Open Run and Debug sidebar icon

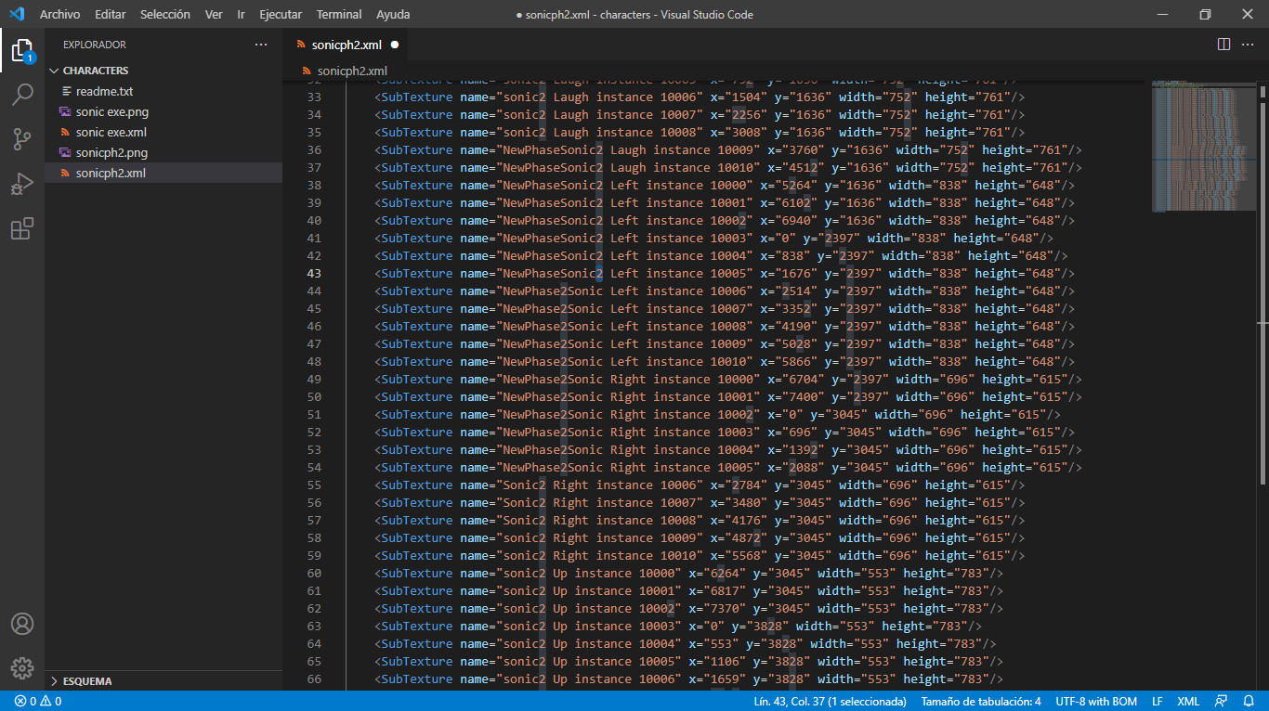point(22,184)
